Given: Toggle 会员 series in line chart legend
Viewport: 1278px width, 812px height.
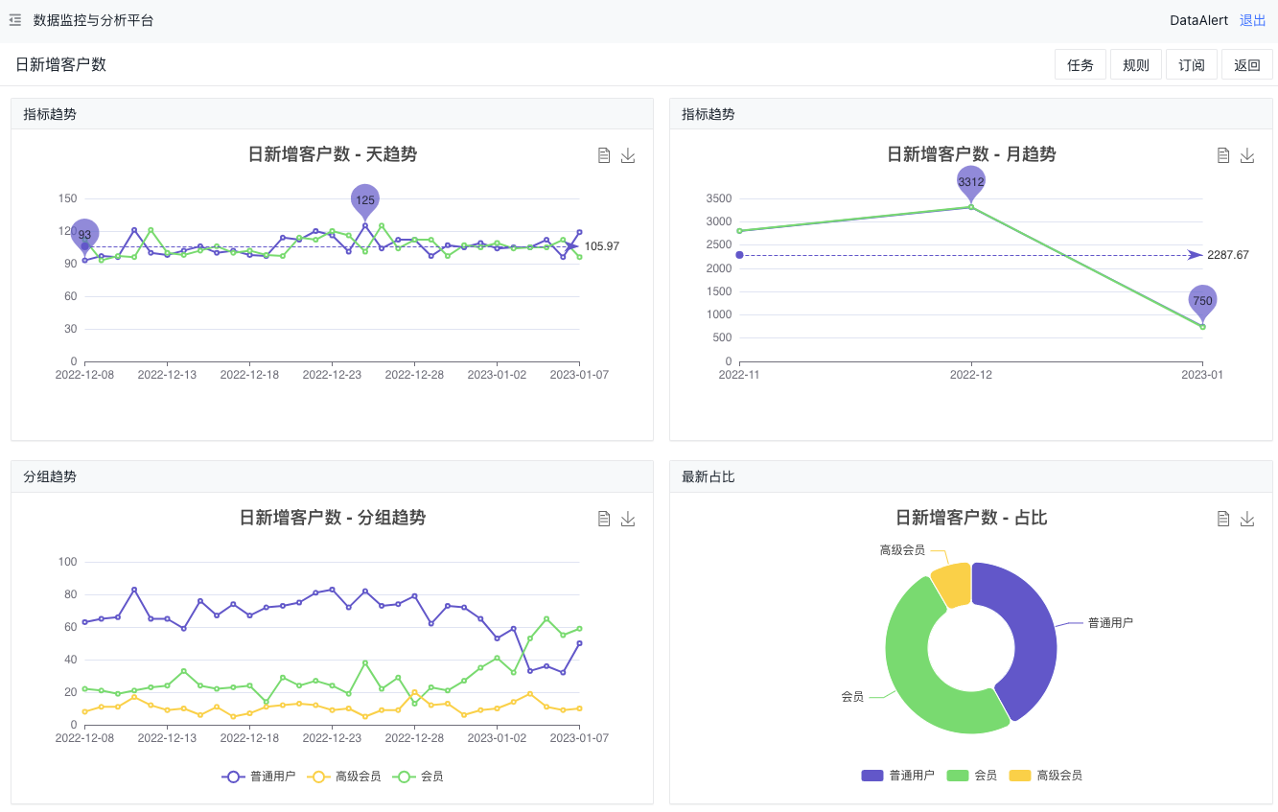Looking at the screenshot, I should tap(420, 777).
